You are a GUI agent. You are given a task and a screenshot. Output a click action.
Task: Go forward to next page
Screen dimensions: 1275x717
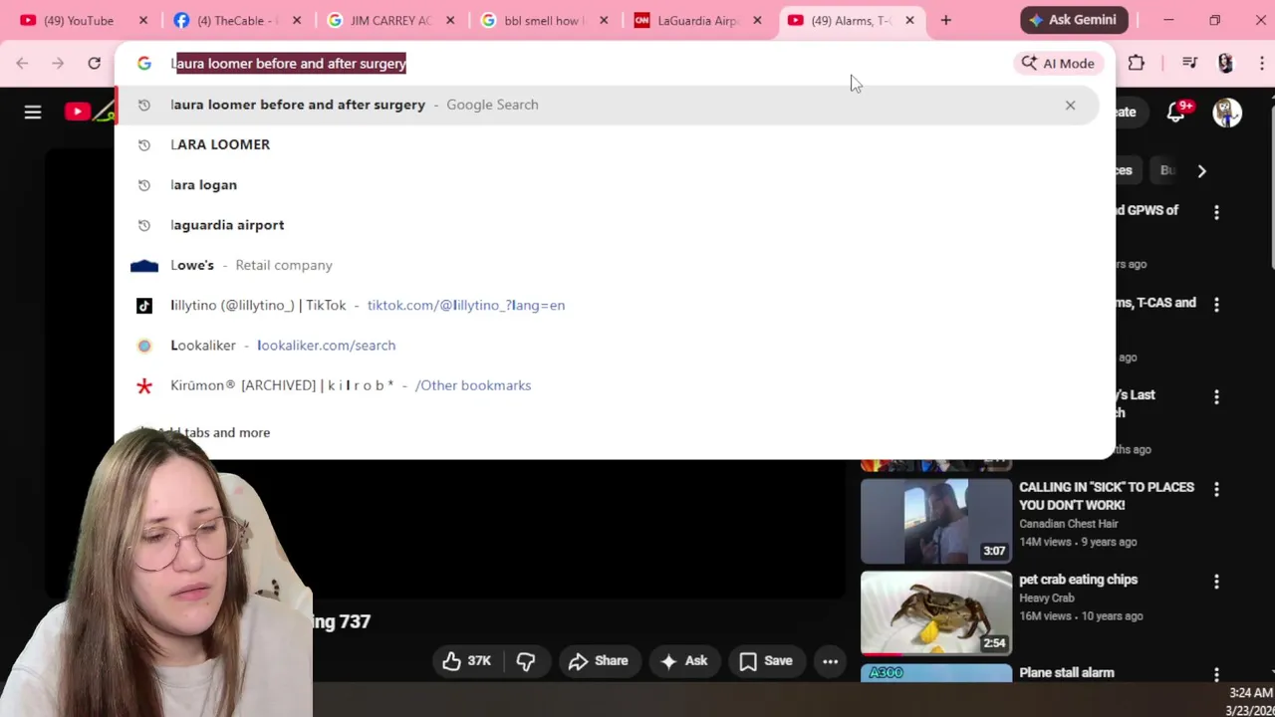point(58,64)
